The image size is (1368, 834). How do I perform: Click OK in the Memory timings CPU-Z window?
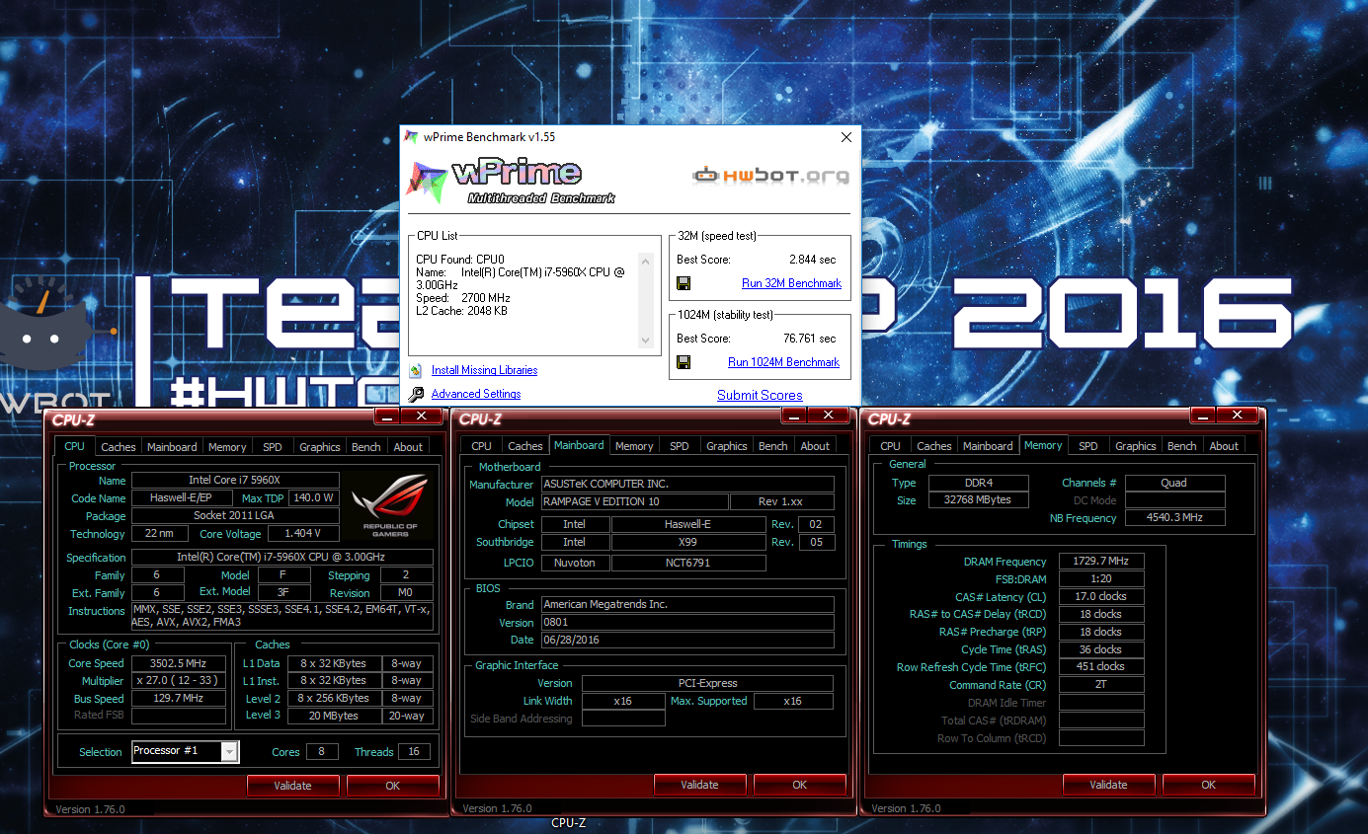coord(1209,785)
